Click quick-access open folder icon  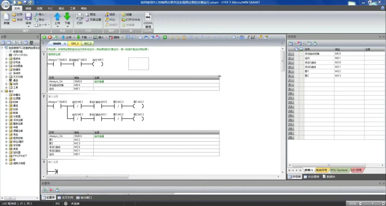[20, 2]
